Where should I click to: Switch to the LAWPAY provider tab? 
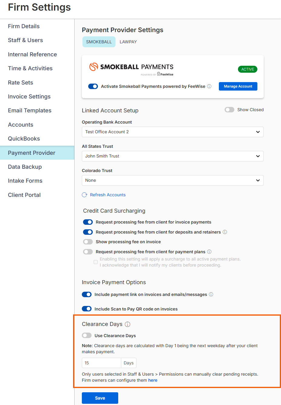tap(128, 42)
